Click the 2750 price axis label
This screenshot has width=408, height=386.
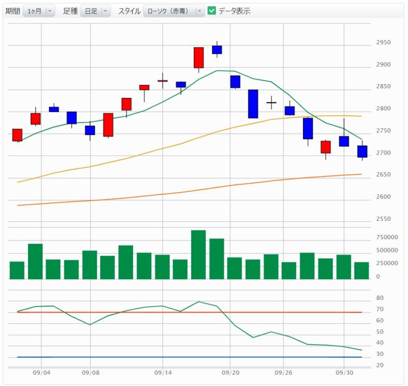click(x=384, y=131)
